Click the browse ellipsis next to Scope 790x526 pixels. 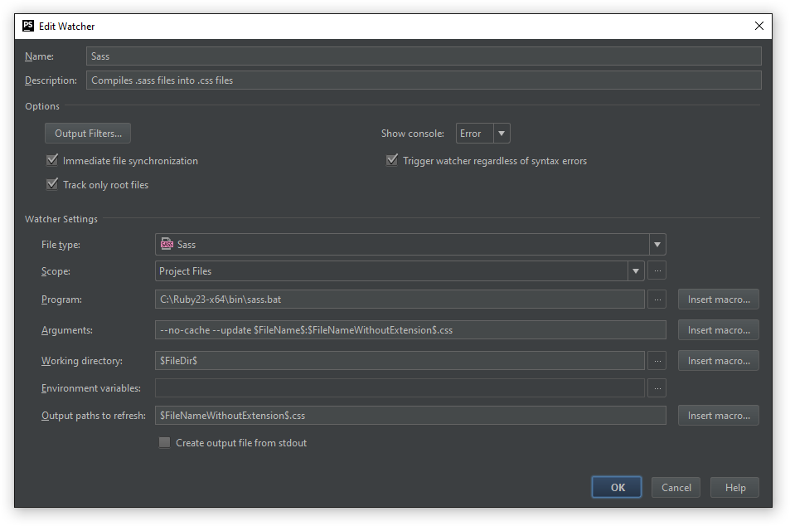coord(657,271)
